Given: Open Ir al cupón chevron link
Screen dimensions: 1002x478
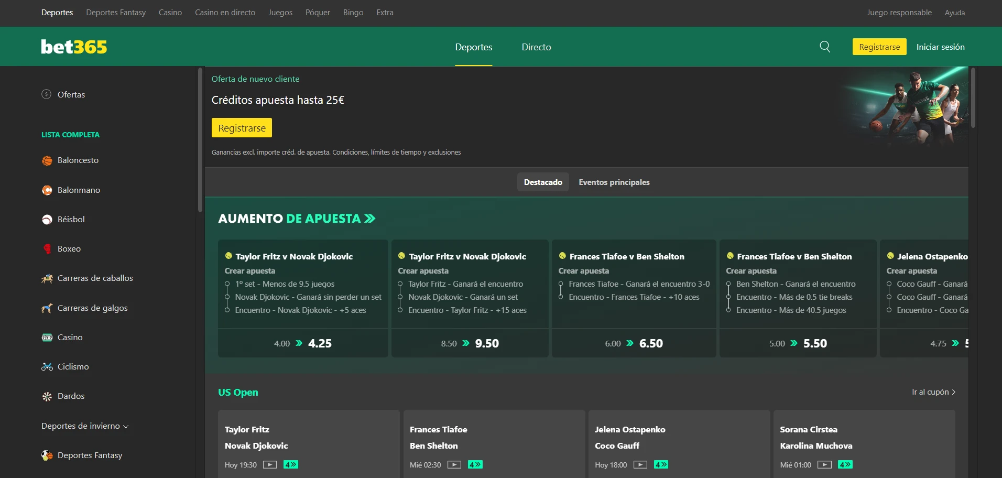Looking at the screenshot, I should tap(934, 392).
